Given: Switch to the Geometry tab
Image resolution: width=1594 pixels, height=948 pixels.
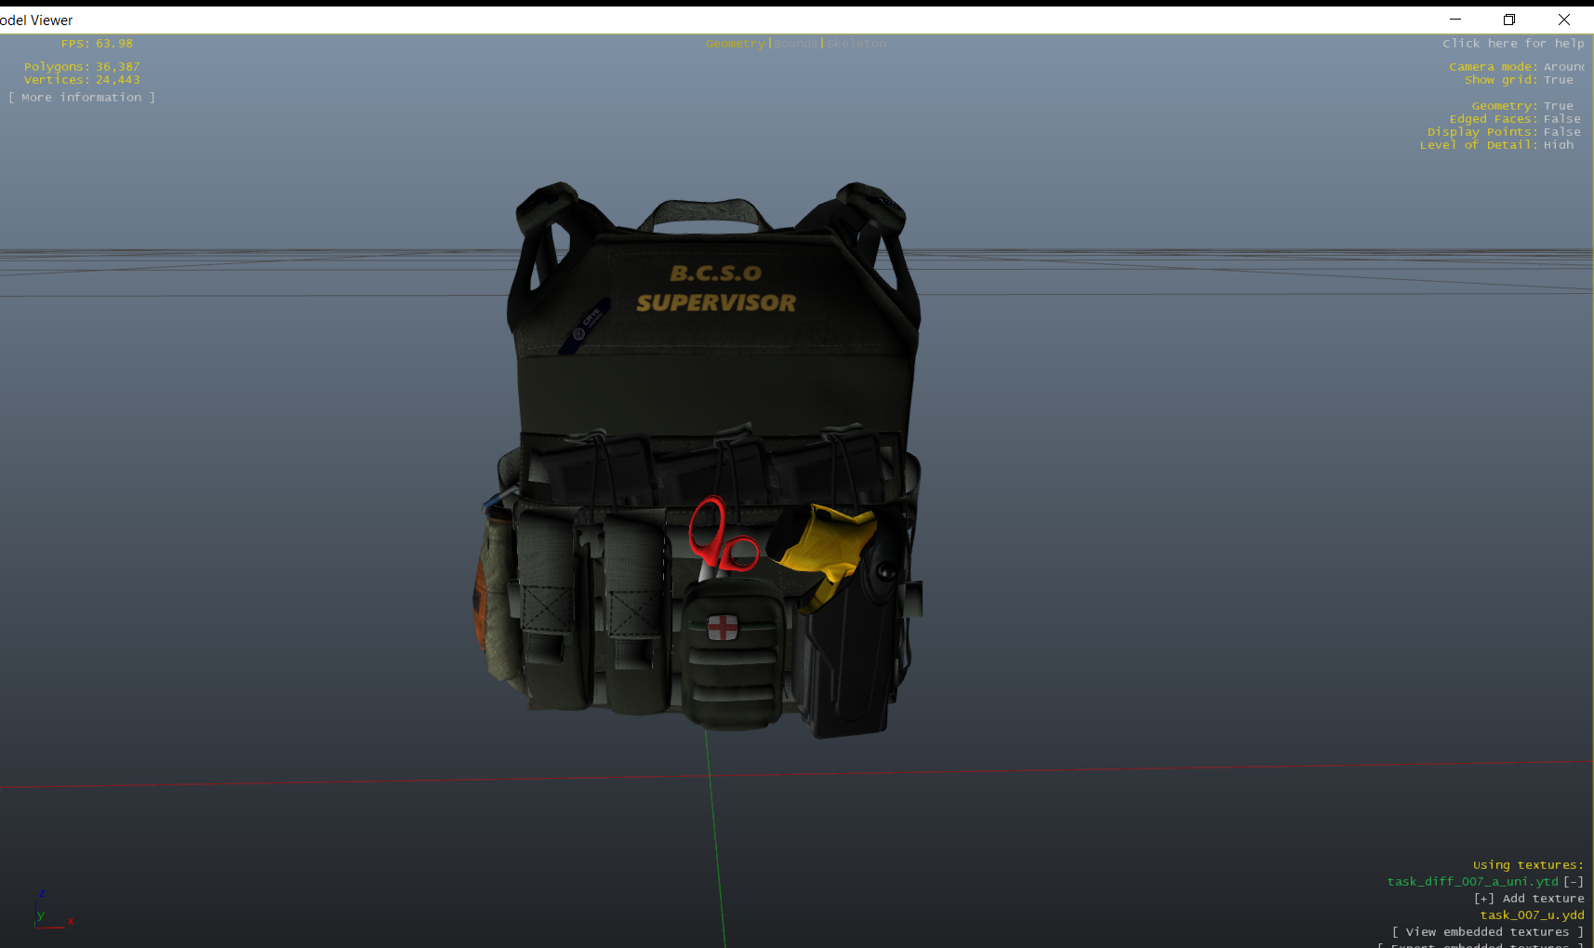Looking at the screenshot, I should 735,44.
